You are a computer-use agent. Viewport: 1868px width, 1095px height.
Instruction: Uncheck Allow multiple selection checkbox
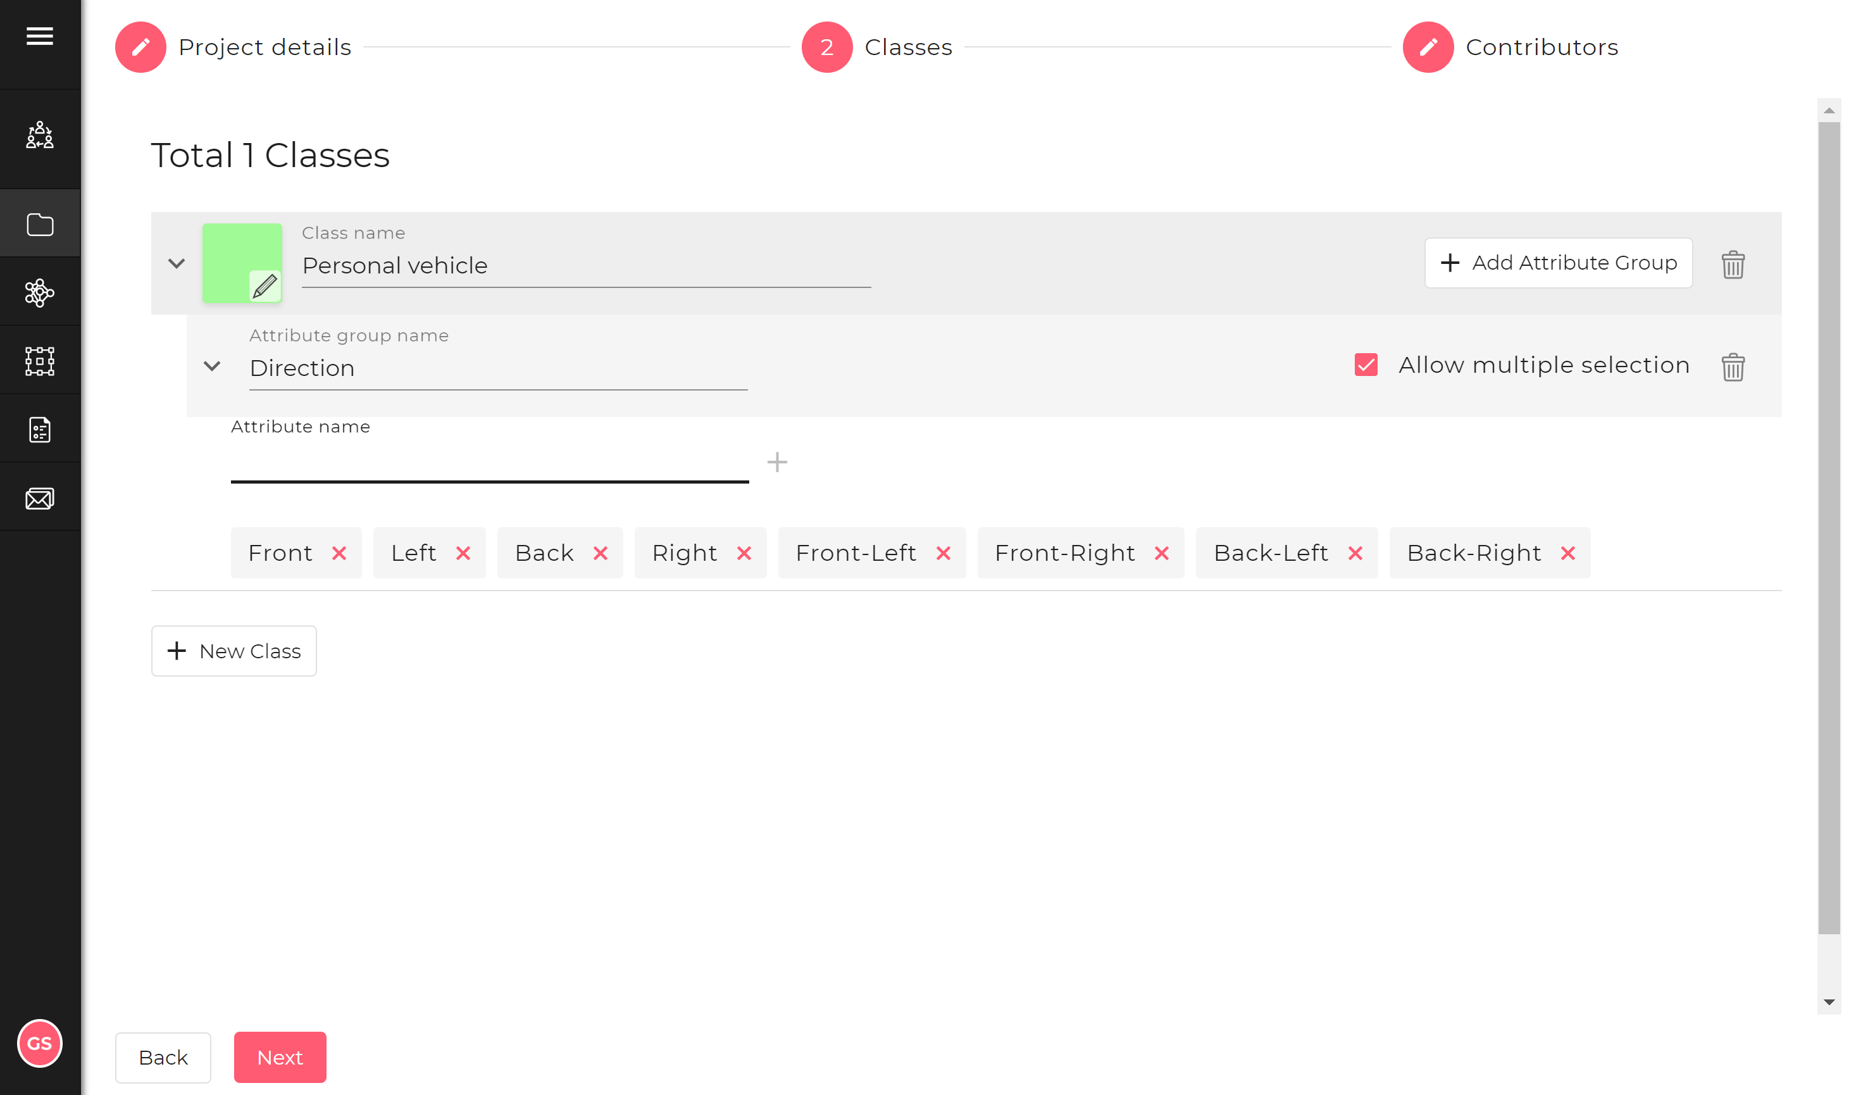pyautogui.click(x=1366, y=365)
